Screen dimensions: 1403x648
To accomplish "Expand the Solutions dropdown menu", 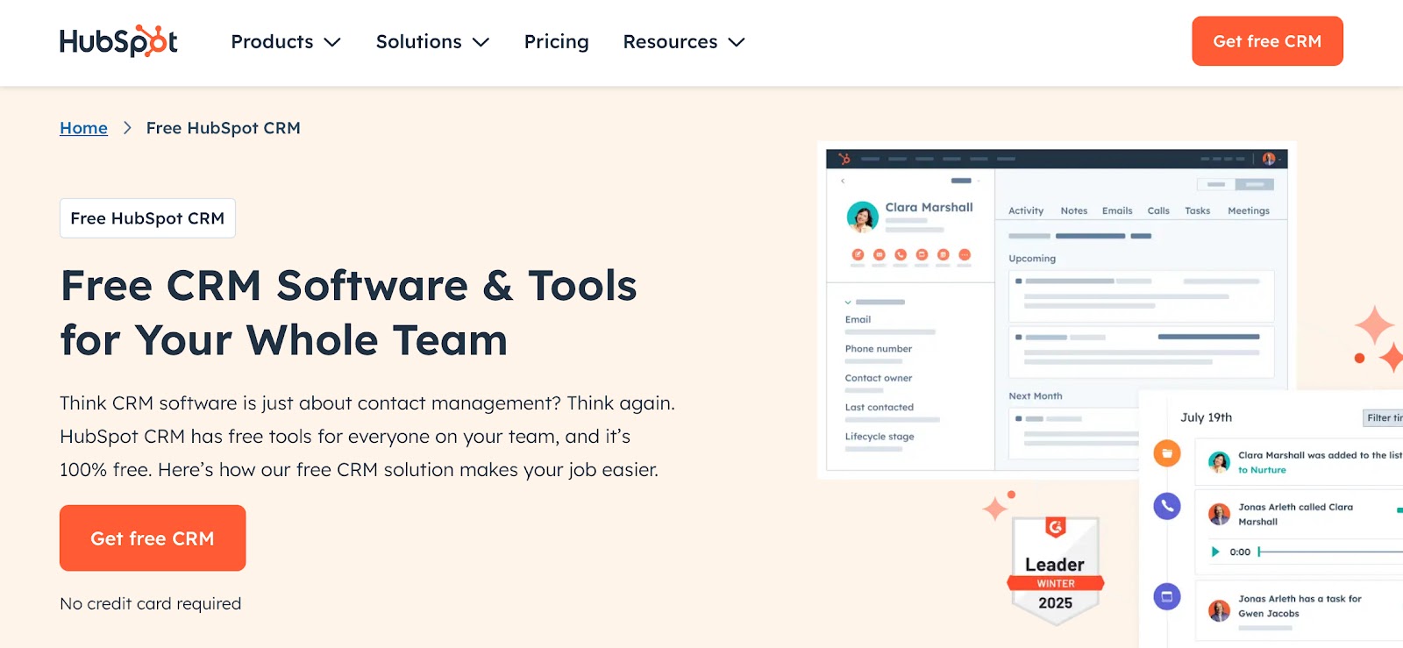I will 432,41.
